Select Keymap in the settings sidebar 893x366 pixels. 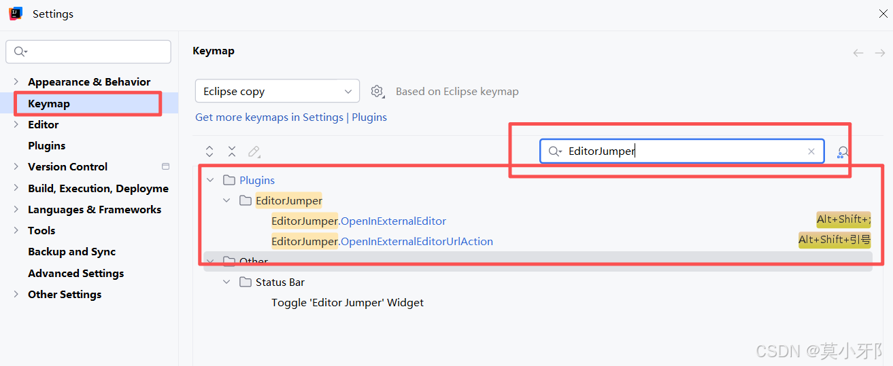click(49, 103)
